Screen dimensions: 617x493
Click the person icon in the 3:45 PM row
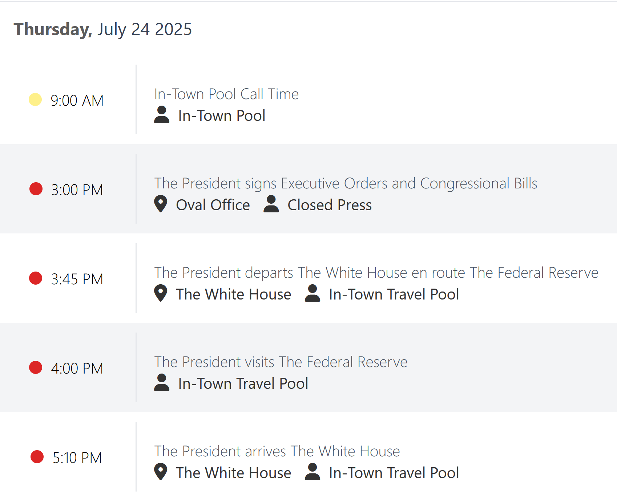[312, 293]
